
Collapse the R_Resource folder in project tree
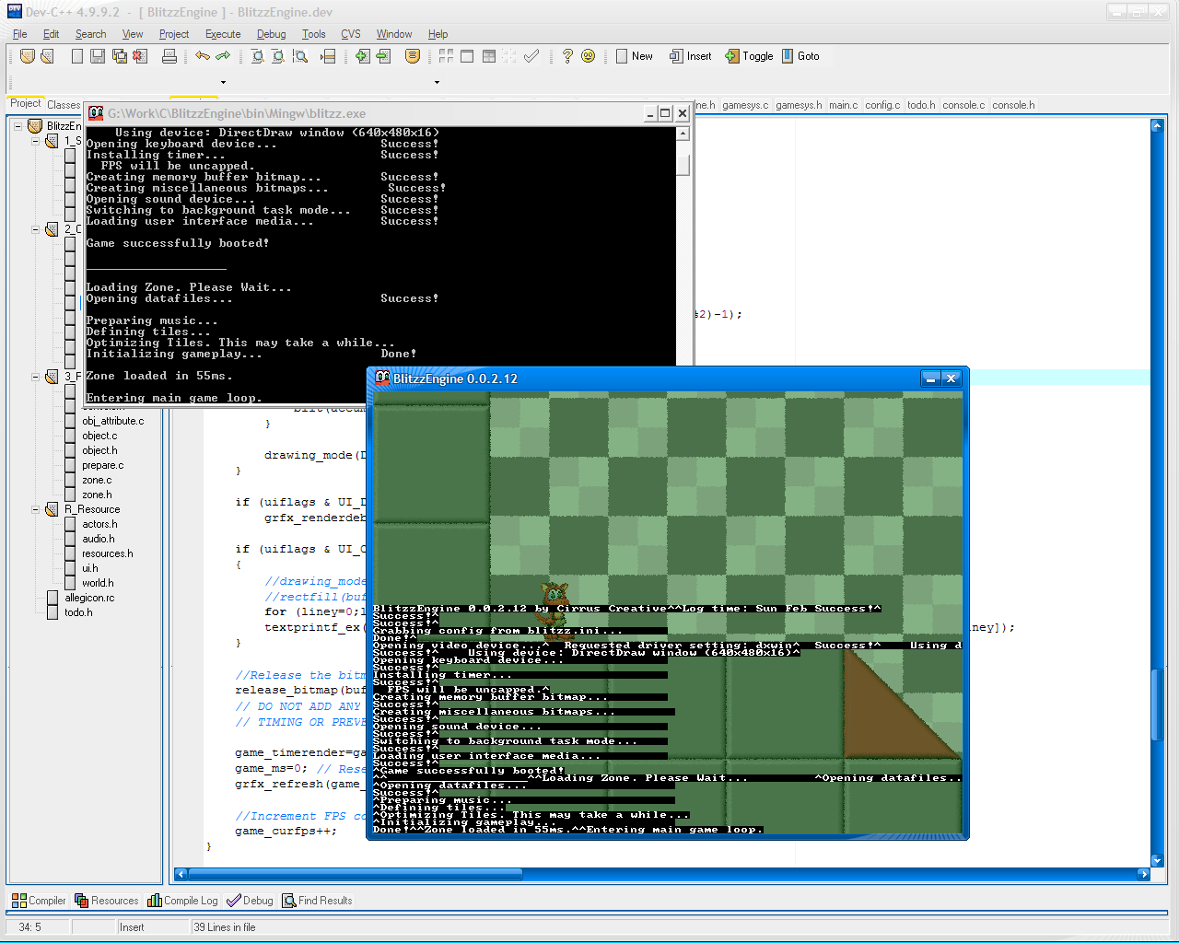[x=36, y=509]
